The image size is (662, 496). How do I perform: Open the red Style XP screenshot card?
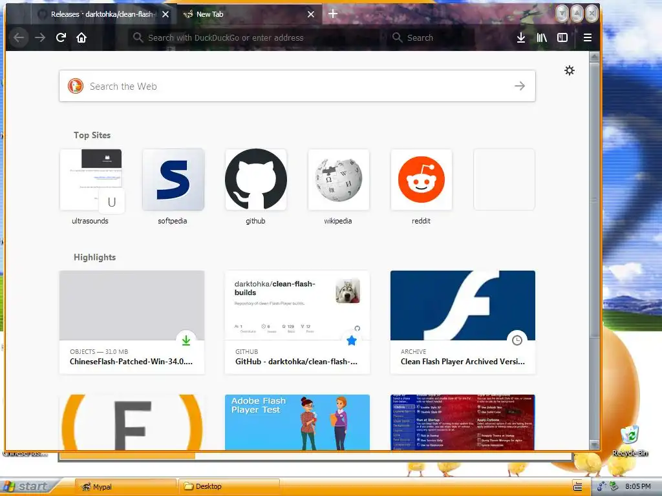[463, 422]
